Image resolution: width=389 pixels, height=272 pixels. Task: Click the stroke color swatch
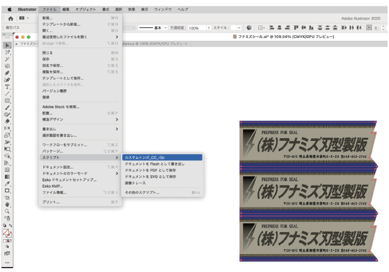click(x=9, y=235)
